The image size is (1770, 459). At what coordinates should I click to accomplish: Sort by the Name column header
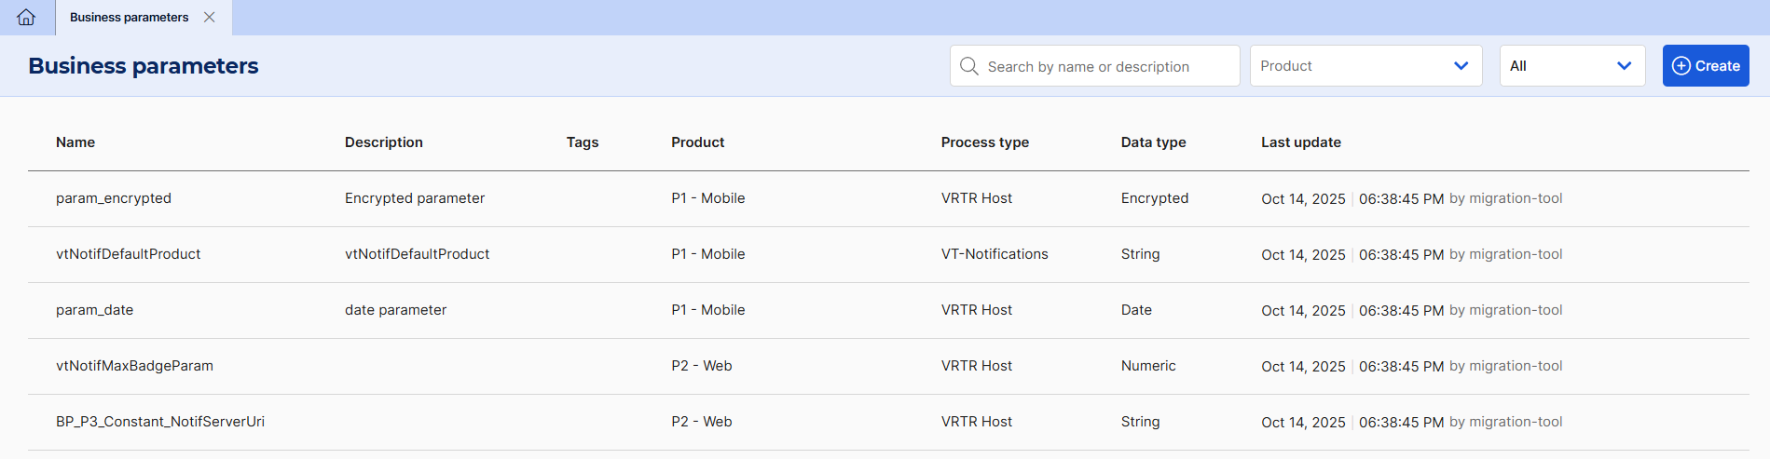75,142
